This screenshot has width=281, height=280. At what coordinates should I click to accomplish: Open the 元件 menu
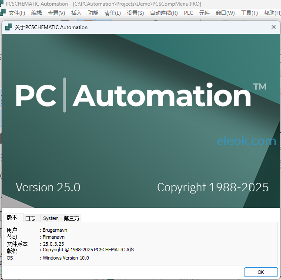(204, 13)
